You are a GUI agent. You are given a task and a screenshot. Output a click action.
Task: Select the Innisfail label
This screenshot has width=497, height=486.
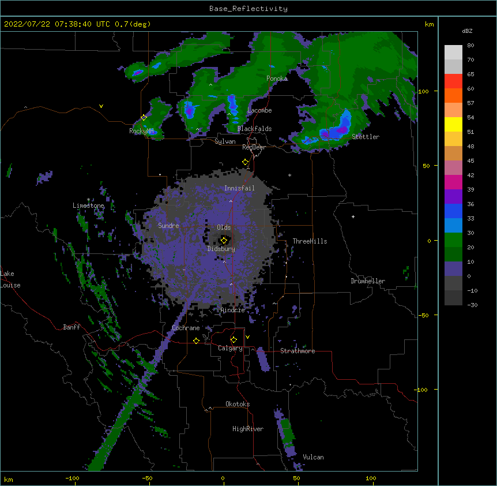[239, 188]
